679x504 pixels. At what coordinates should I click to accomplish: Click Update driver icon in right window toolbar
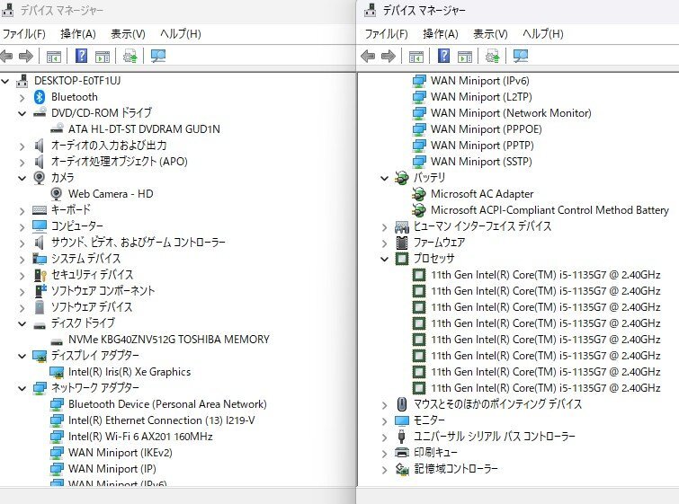point(492,56)
